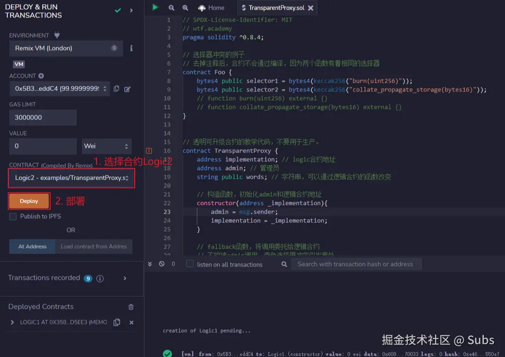This screenshot has height=357, width=505.
Task: Click the [vm] transaction log entry
Action: click(x=340, y=354)
